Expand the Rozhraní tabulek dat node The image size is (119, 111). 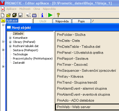click(10, 46)
